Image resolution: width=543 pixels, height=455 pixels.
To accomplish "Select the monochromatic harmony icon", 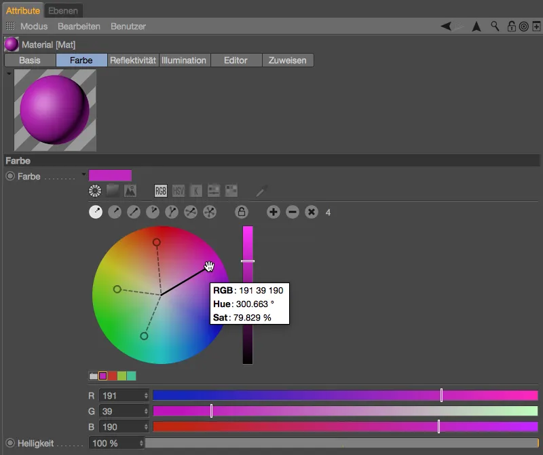I will point(96,212).
